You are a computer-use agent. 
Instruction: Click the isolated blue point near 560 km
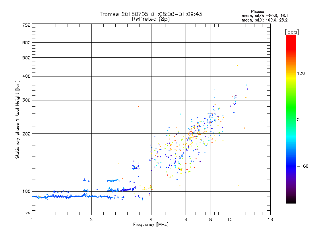(216, 48)
